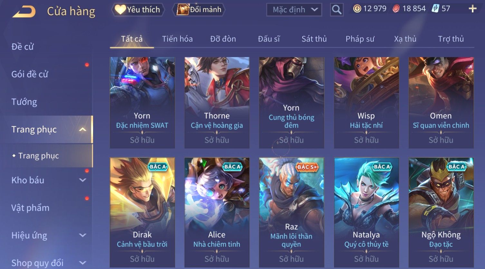The width and height of the screenshot is (485, 269).
Task: Select the Raz Mãnh lôi thần quyền skin
Action: (x=291, y=212)
